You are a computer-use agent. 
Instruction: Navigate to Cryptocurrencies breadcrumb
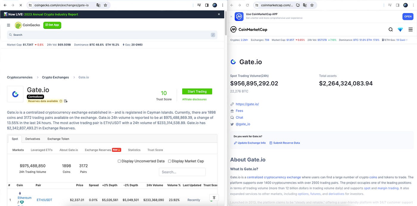[20, 77]
